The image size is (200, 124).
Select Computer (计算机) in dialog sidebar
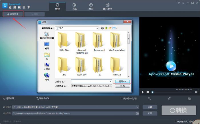(x=47, y=66)
